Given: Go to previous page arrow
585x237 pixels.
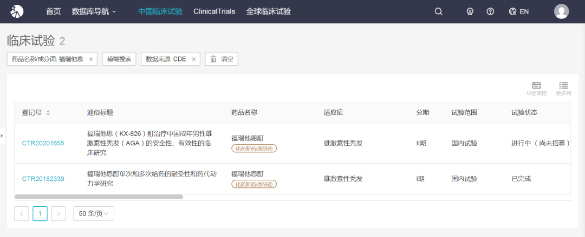Looking at the screenshot, I should pos(22,214).
